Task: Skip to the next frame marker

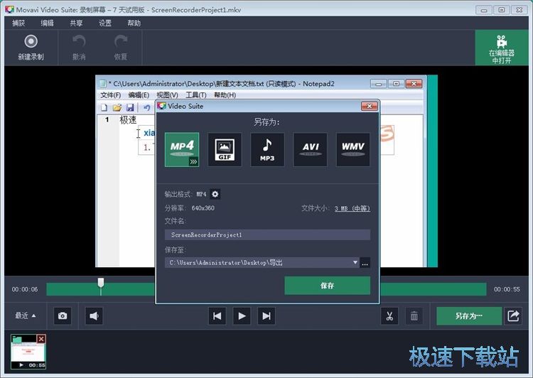Action: click(266, 316)
